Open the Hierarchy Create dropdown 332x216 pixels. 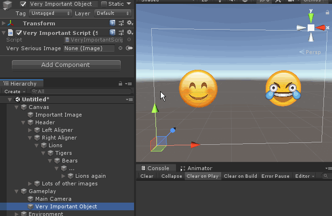[15, 91]
